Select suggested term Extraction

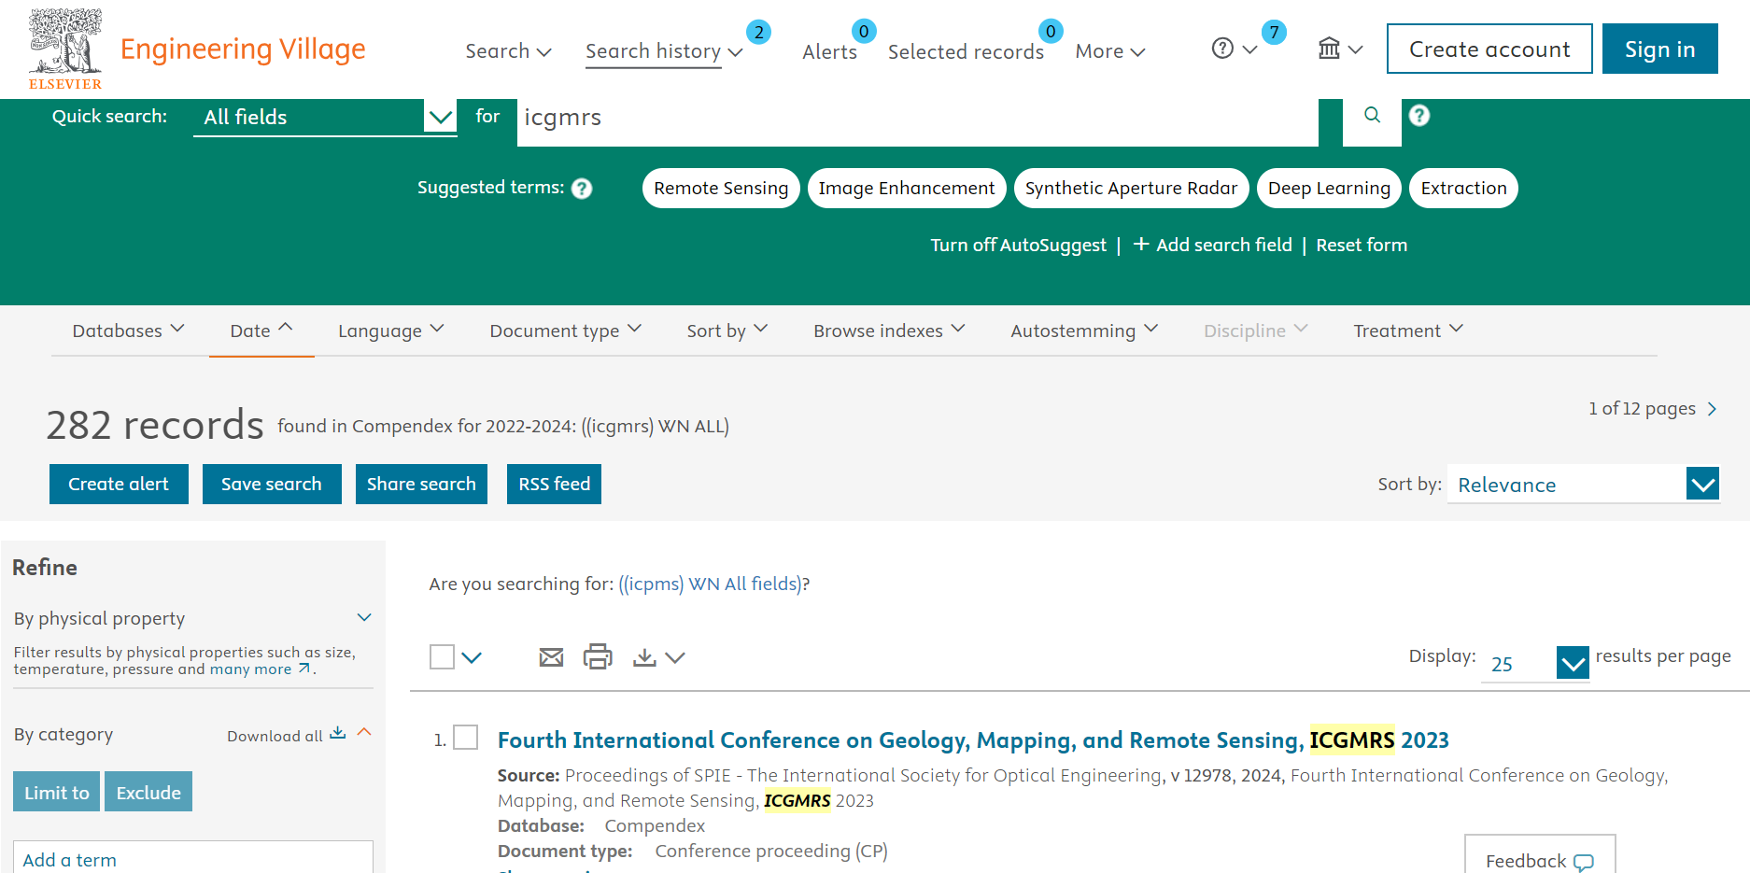[x=1463, y=188]
